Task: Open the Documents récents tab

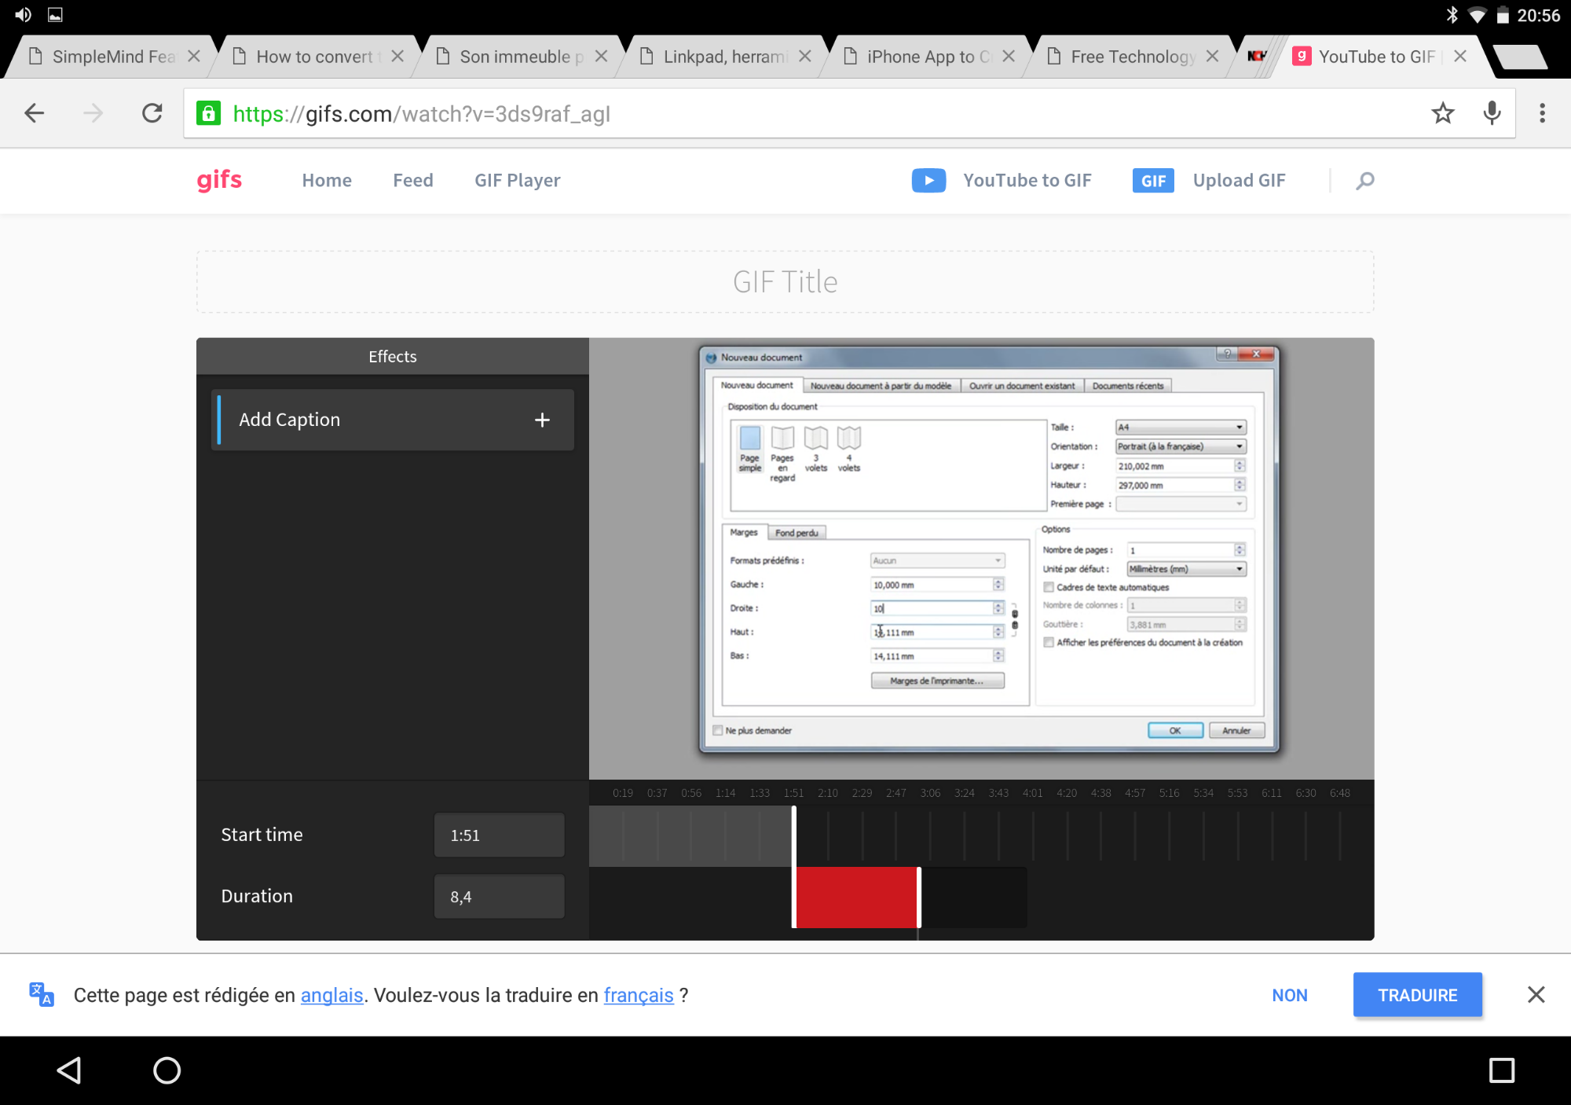Action: point(1129,385)
